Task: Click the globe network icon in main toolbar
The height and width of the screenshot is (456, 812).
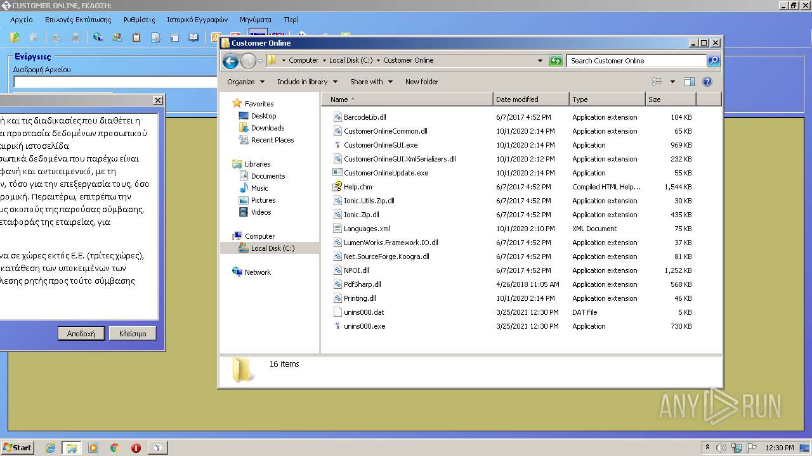Action: pos(98,37)
